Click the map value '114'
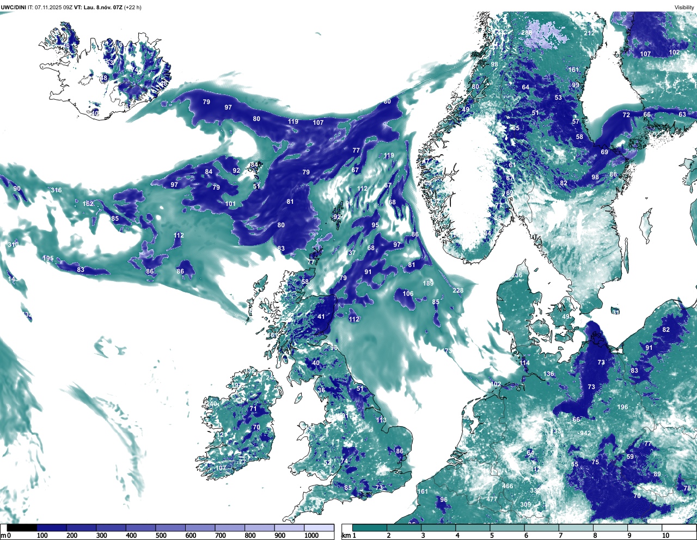Screen dimensions: 697x540 click(524, 363)
